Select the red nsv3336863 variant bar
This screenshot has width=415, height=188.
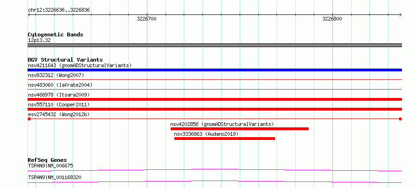(225, 139)
